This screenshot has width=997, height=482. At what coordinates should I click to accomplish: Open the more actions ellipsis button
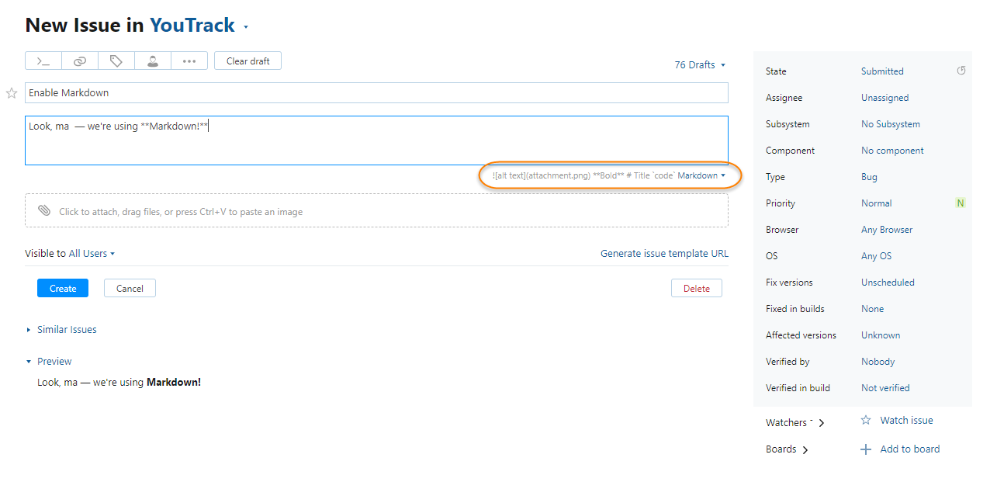(189, 61)
